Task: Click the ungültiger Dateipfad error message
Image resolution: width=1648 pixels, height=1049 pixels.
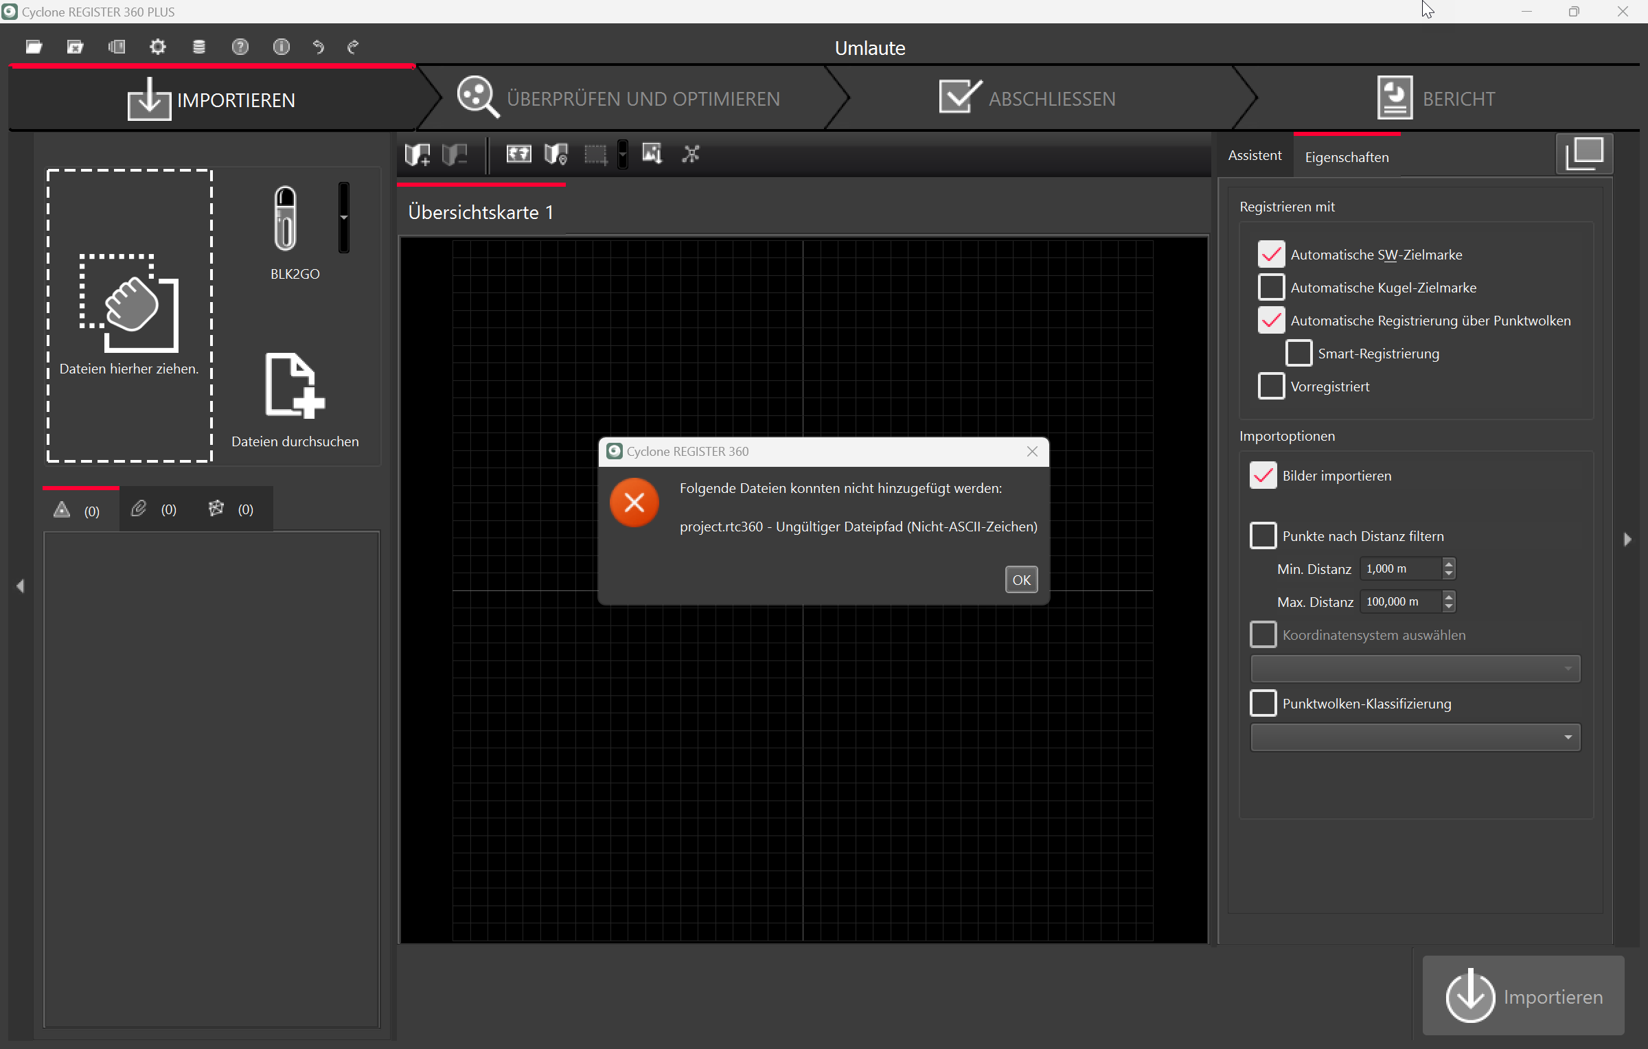Action: pos(858,527)
